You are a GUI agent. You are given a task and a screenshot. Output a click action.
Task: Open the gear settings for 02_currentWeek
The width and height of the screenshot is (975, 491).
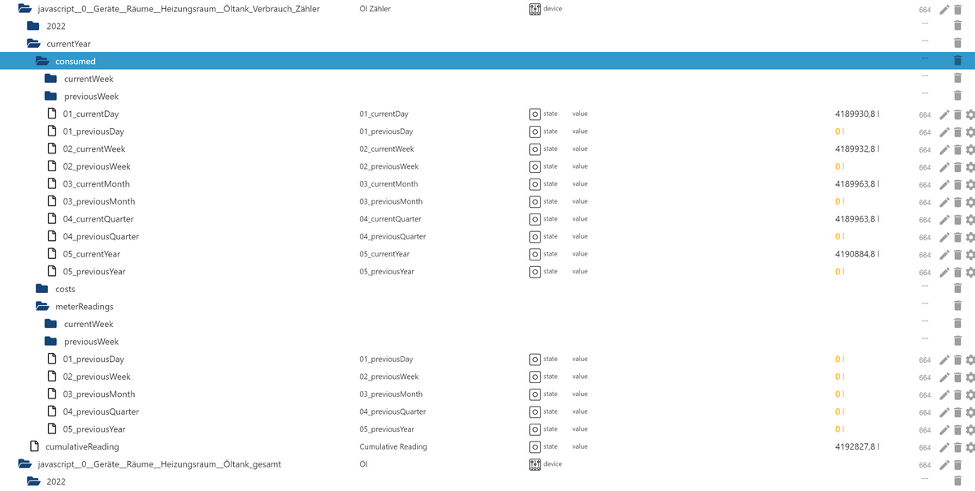pyautogui.click(x=969, y=150)
